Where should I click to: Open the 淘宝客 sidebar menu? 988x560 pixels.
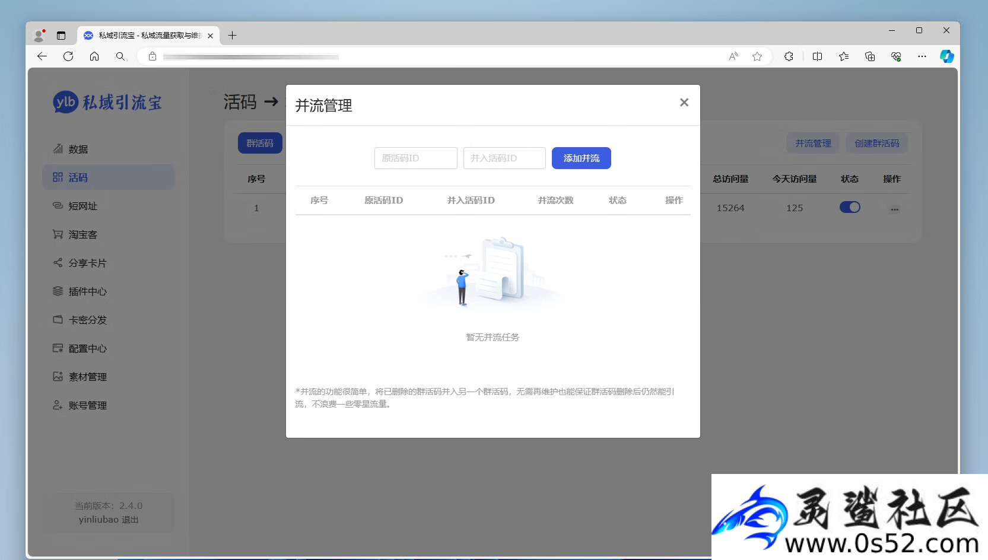point(109,234)
